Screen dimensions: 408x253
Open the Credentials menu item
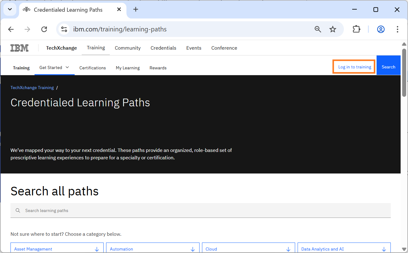(x=163, y=48)
